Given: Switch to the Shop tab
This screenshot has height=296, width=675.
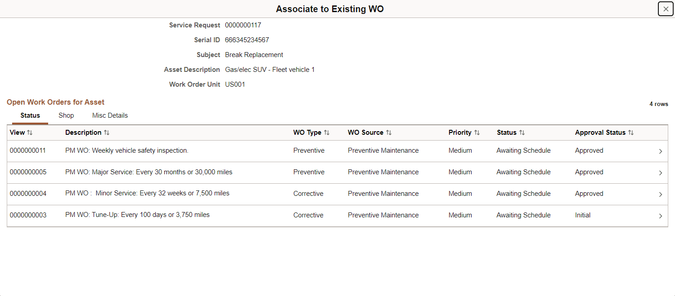Looking at the screenshot, I should point(66,115).
